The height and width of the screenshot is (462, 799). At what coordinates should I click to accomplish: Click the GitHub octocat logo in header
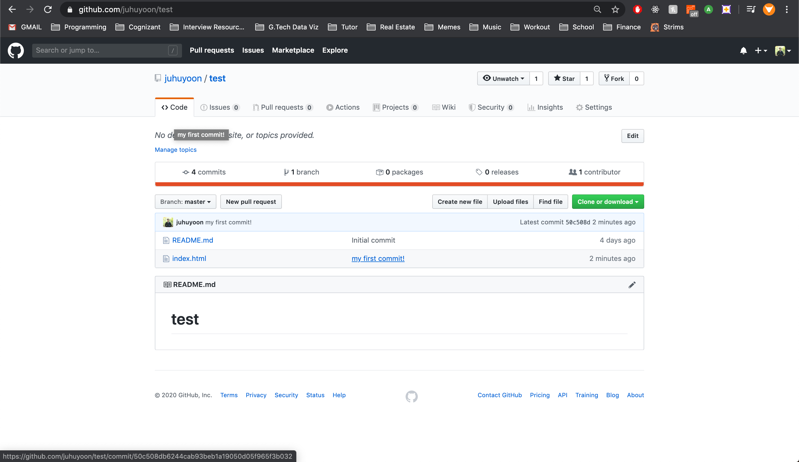coord(16,51)
